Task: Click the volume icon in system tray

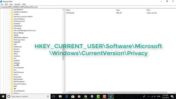Action: [x=155, y=97]
